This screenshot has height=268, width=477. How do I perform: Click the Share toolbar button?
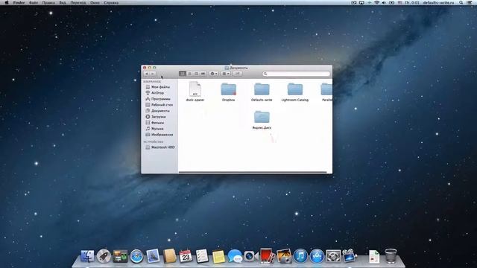click(237, 74)
